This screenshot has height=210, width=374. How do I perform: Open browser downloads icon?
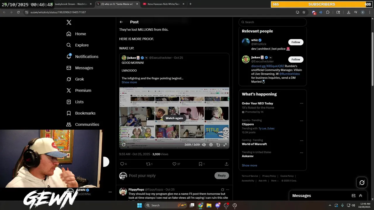(349, 12)
